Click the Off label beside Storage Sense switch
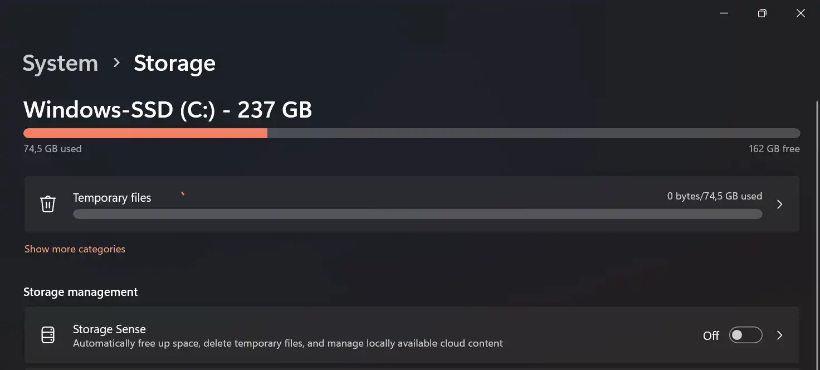The height and width of the screenshot is (370, 820). pyautogui.click(x=711, y=335)
